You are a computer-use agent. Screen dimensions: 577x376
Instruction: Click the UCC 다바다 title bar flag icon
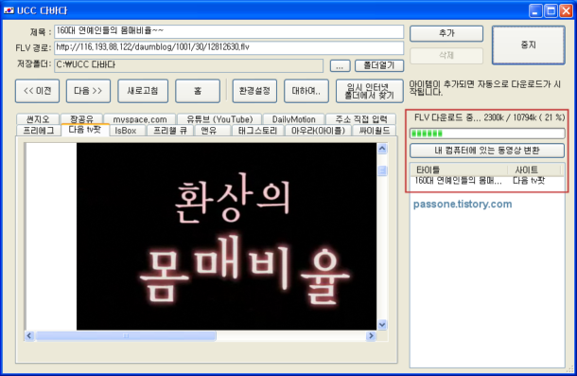click(x=9, y=10)
